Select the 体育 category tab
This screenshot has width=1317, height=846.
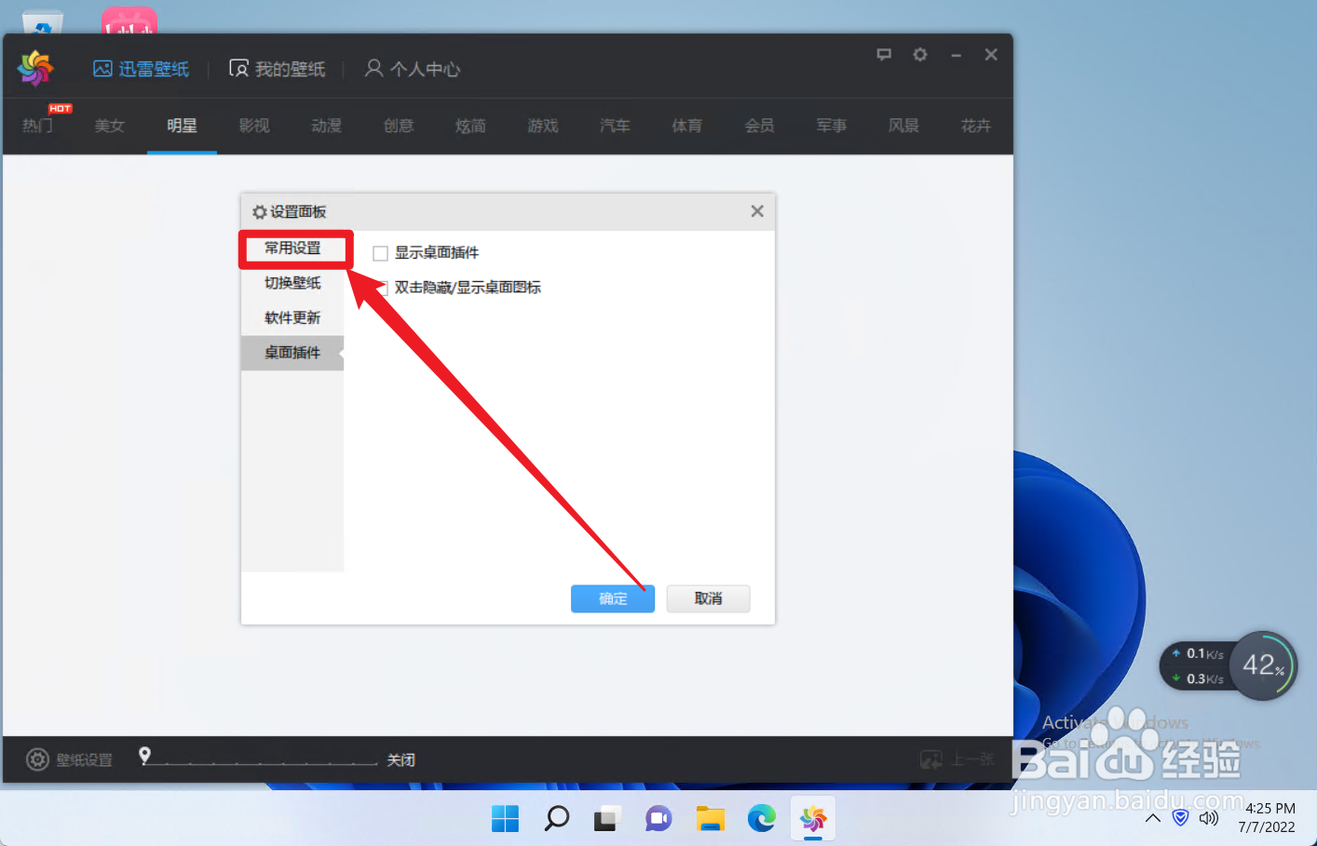687,126
